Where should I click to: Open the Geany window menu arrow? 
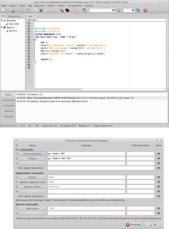2,2
